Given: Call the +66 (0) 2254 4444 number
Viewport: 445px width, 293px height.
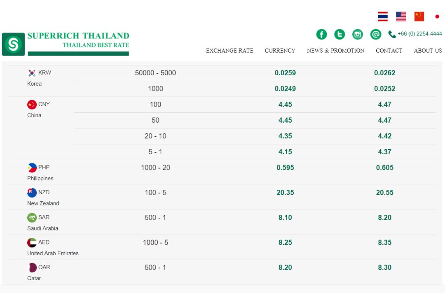Looking at the screenshot, I should pos(419,34).
